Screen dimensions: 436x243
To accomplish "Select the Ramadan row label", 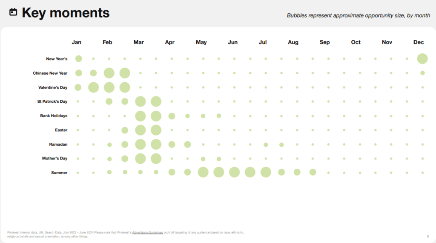I will pyautogui.click(x=58, y=144).
